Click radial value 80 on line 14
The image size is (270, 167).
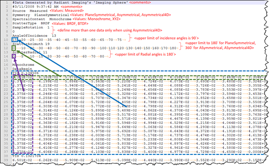click(x=102, y=56)
